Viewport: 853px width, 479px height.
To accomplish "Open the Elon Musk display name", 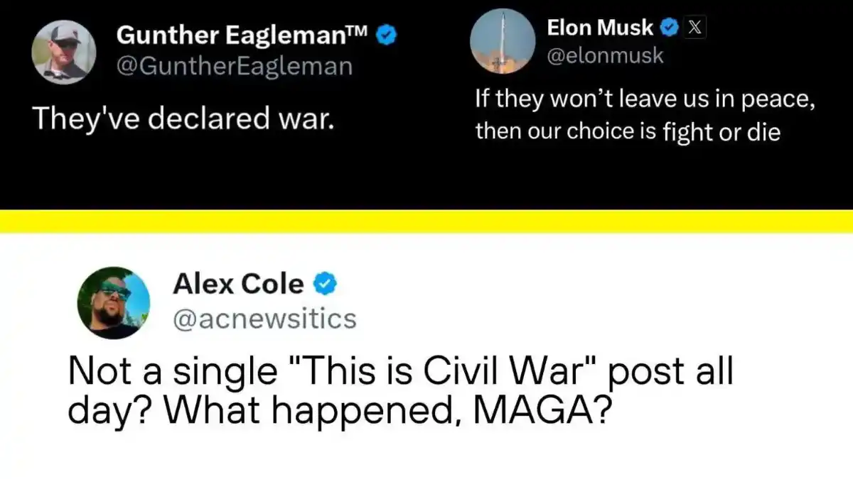I will [x=599, y=28].
